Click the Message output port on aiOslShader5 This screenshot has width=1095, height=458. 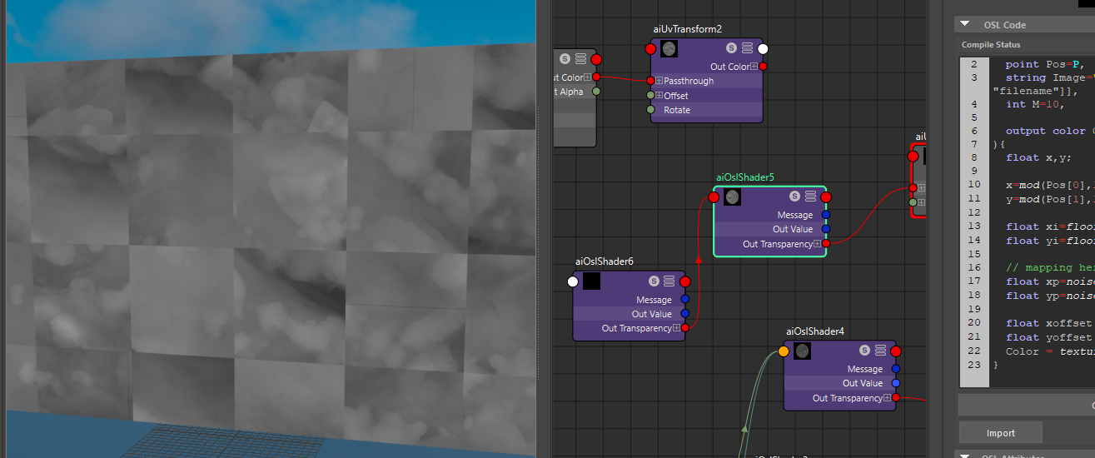(x=825, y=215)
